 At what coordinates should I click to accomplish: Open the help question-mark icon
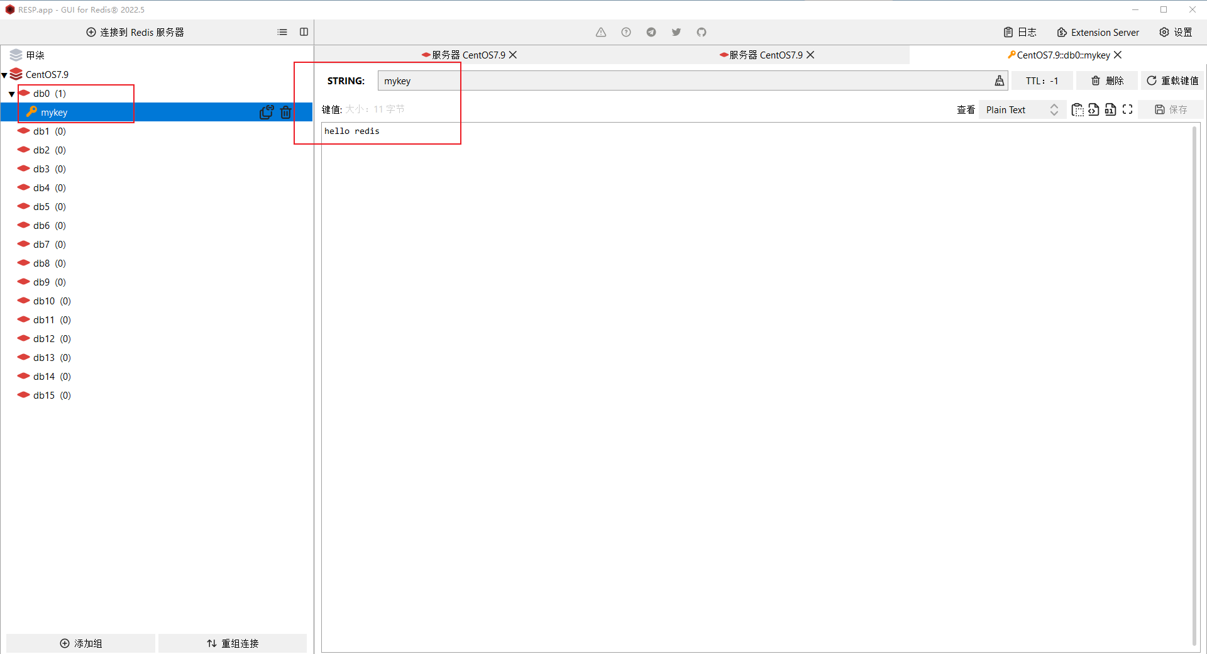tap(626, 32)
